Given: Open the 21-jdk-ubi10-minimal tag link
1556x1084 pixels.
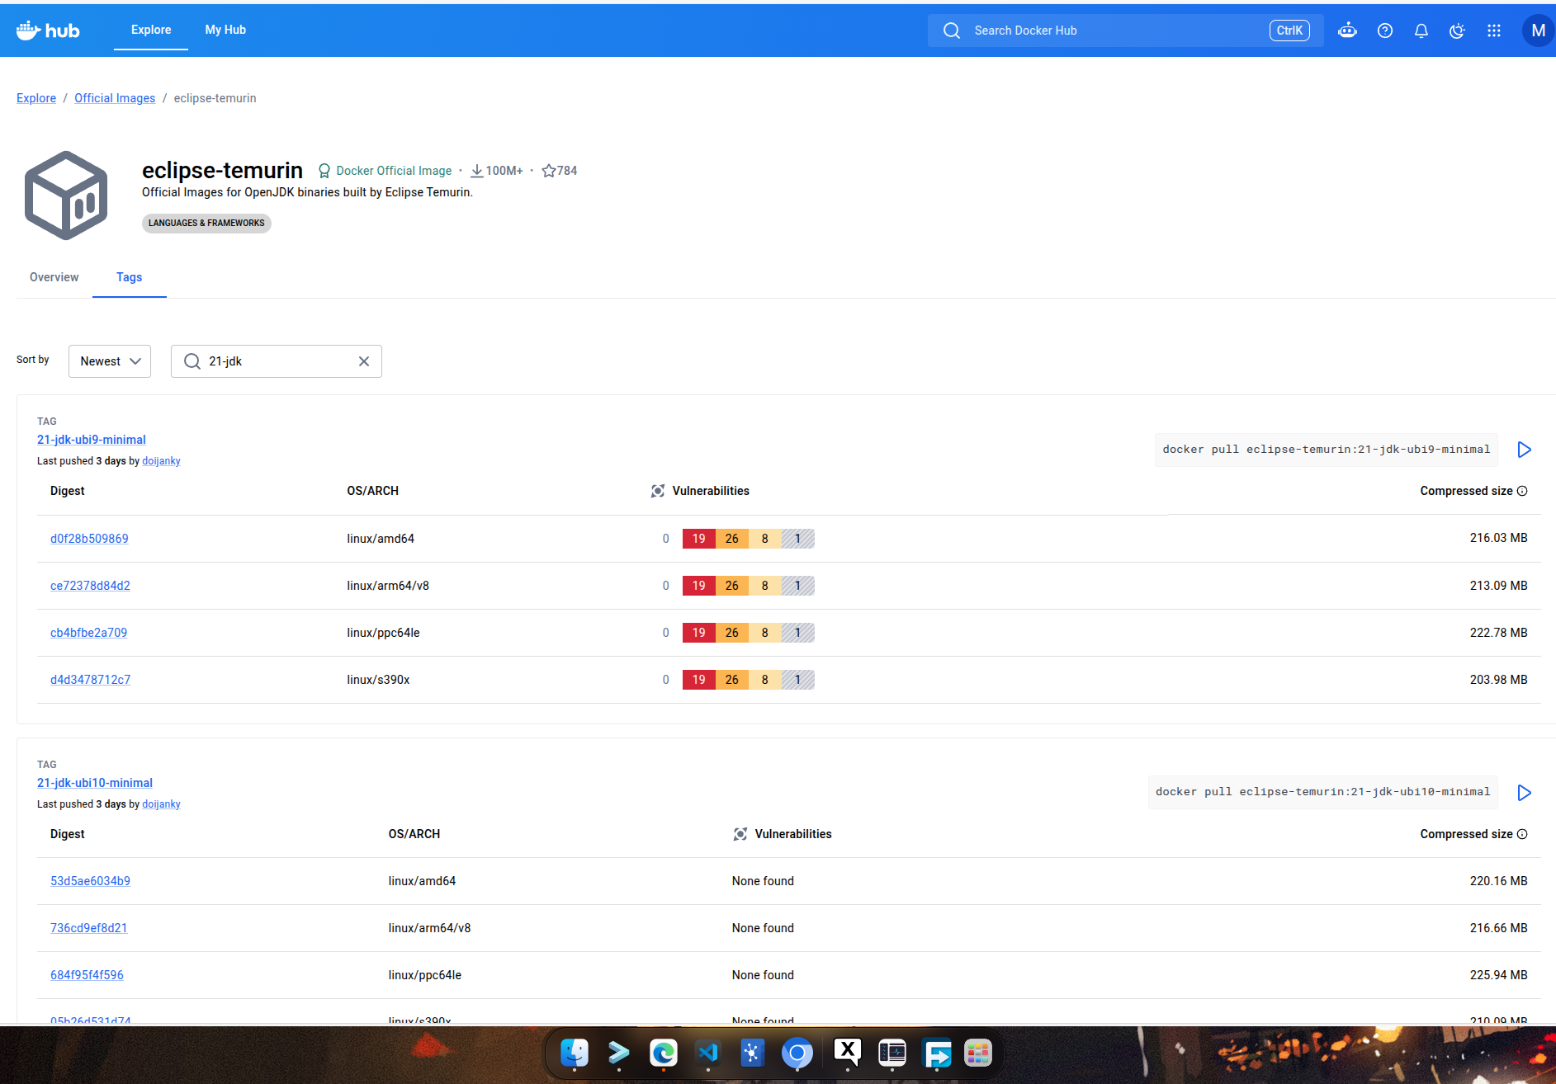Looking at the screenshot, I should click(x=95, y=783).
